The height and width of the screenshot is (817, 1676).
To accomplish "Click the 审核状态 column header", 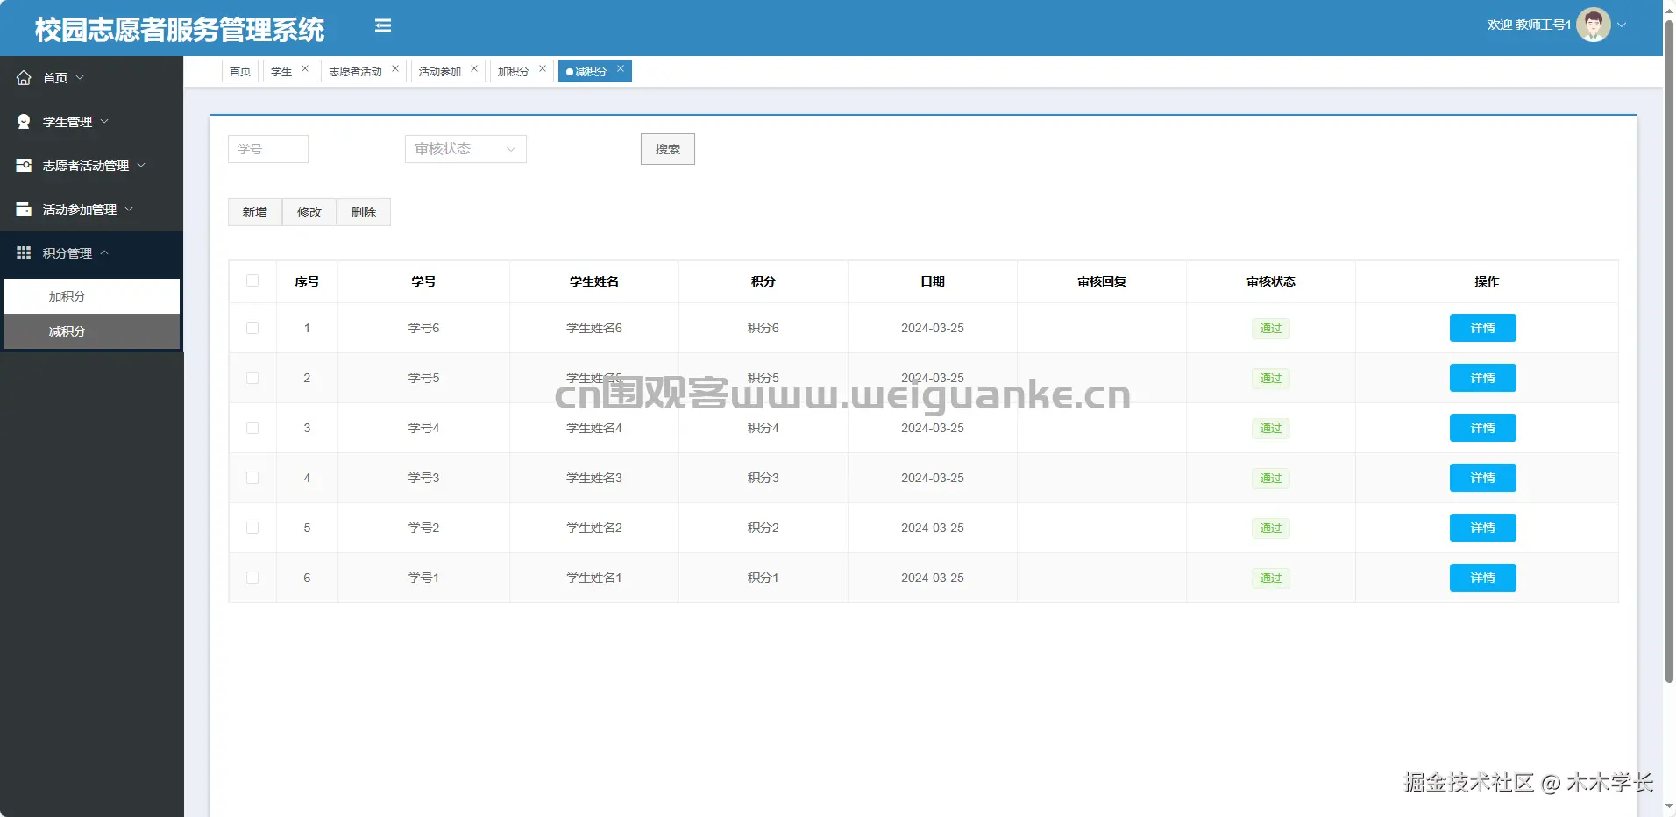I will coord(1271,281).
